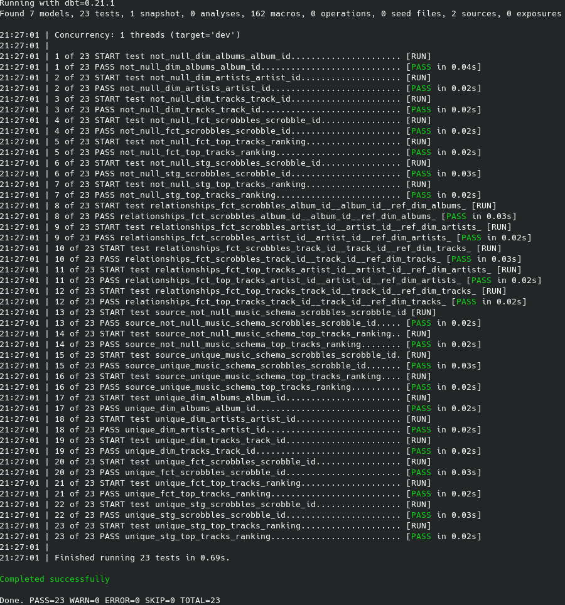Click 'ERROR=0' in the Done summary
Image resolution: width=565 pixels, height=605 pixels.
point(125,600)
